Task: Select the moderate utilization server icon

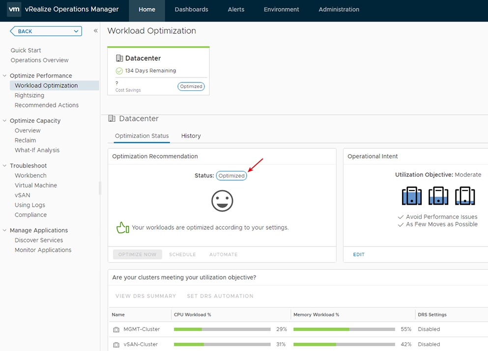Action: tap(438, 196)
